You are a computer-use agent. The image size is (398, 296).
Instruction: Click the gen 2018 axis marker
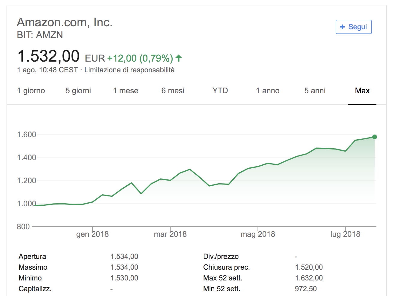point(92,234)
